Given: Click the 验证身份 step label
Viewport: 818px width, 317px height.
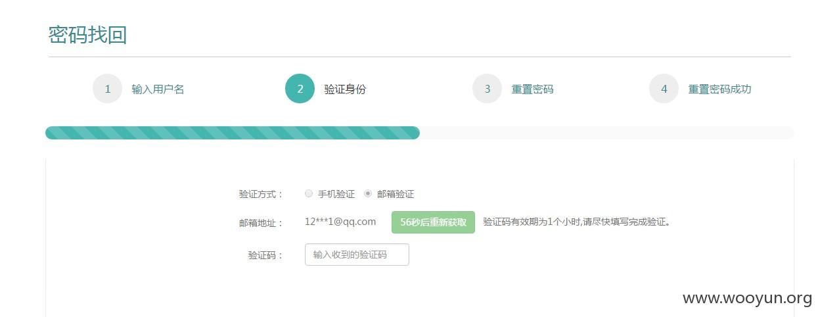Looking at the screenshot, I should point(345,89).
